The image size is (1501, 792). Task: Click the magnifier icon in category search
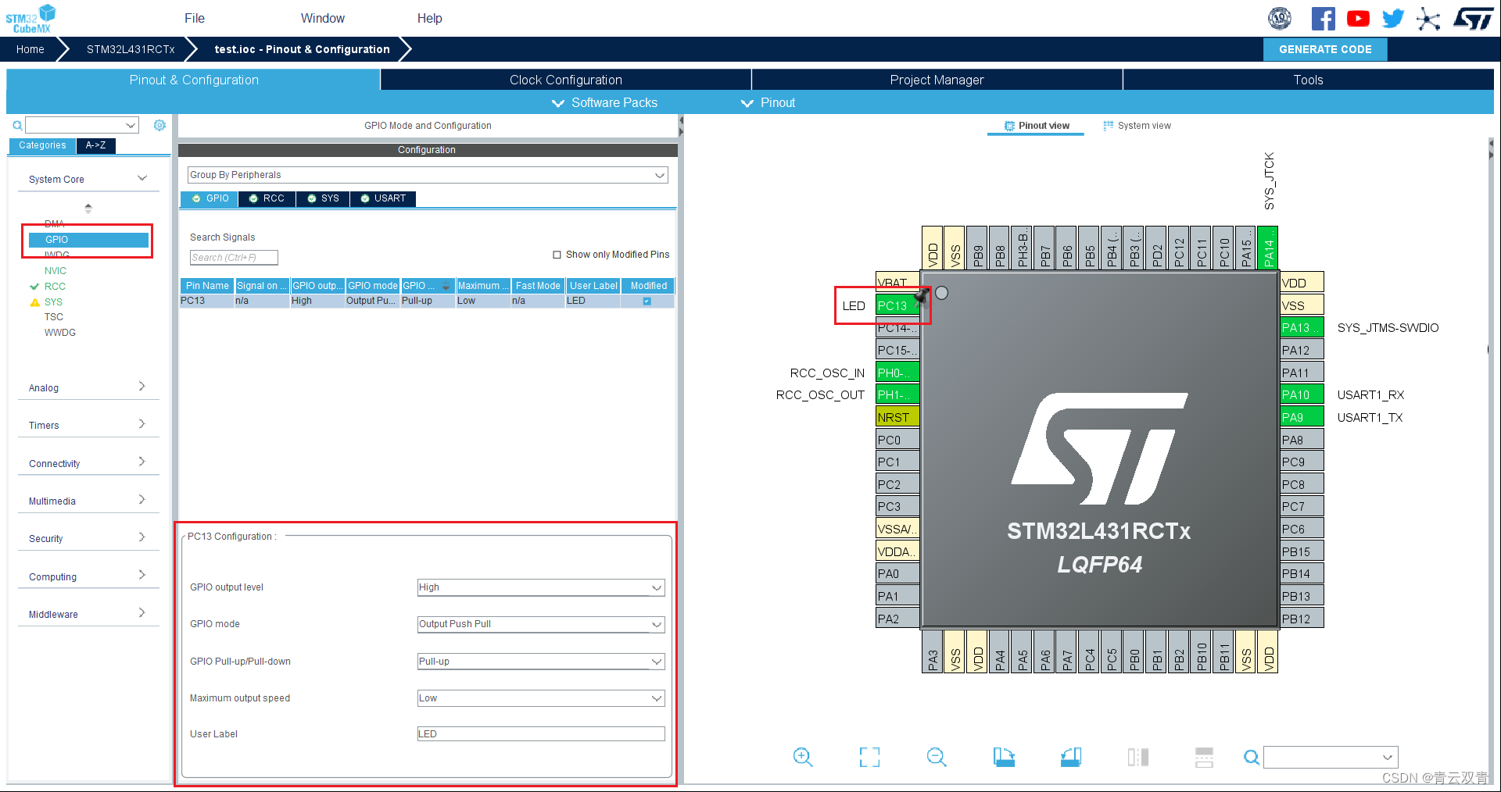pyautogui.click(x=17, y=125)
